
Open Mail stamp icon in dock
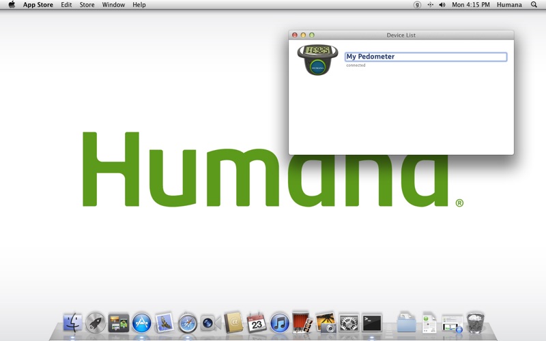[164, 323]
